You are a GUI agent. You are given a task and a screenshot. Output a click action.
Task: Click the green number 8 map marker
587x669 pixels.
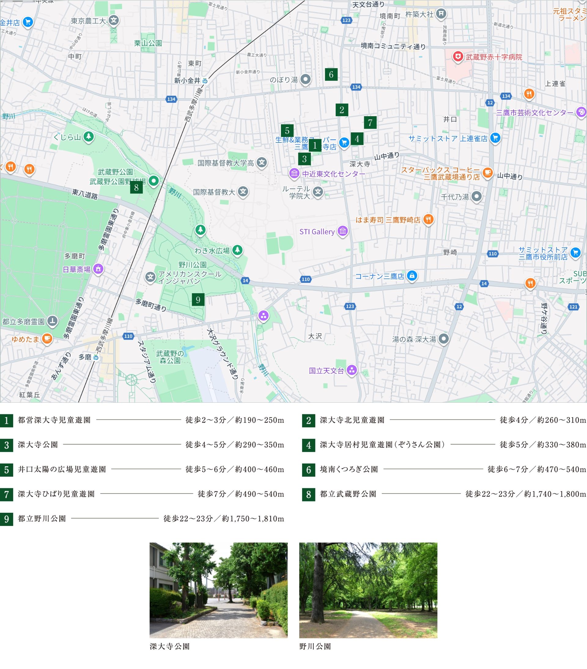click(136, 187)
